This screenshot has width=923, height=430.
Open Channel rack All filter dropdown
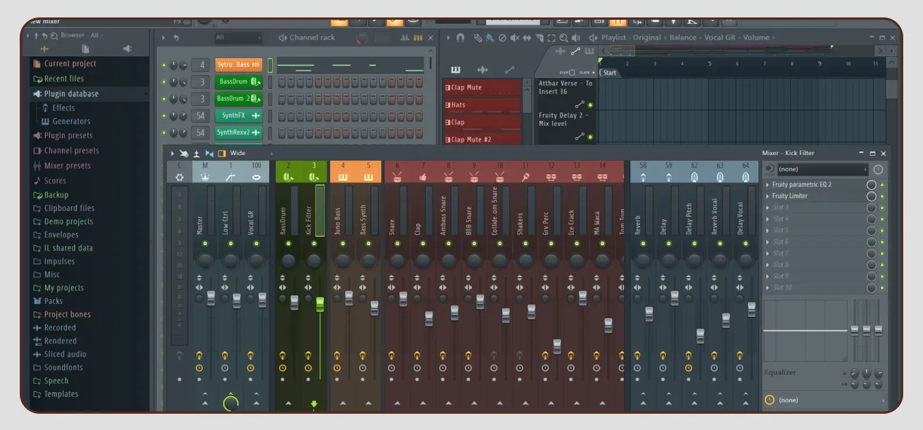point(238,38)
